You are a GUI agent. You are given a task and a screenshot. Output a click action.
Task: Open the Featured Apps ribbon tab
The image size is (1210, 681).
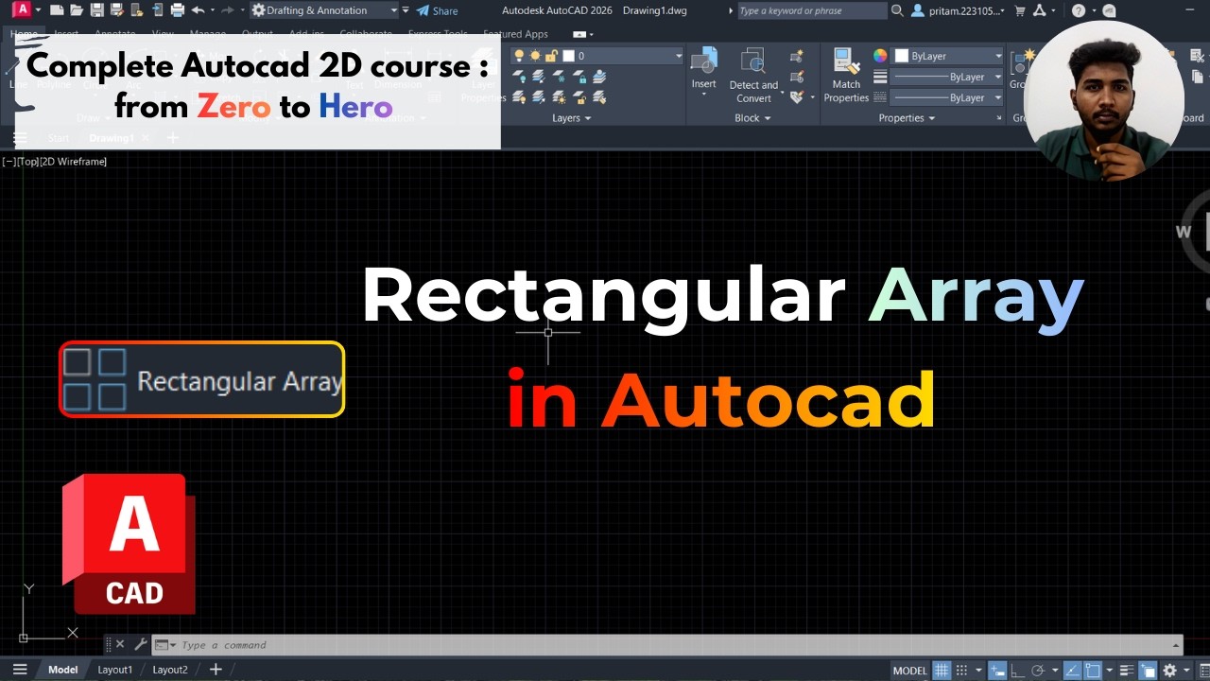(x=515, y=34)
